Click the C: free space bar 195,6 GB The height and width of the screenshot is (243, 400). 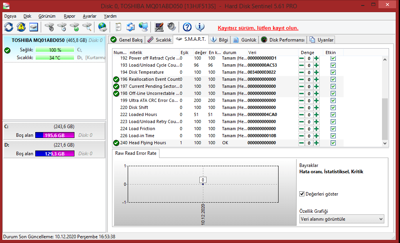coord(55,135)
